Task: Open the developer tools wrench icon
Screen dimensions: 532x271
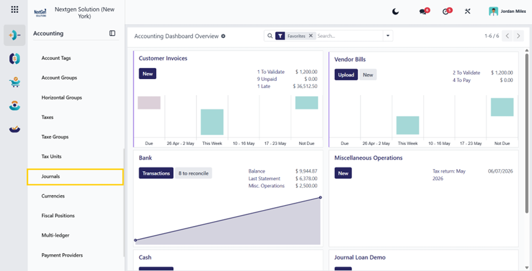Action: [467, 12]
